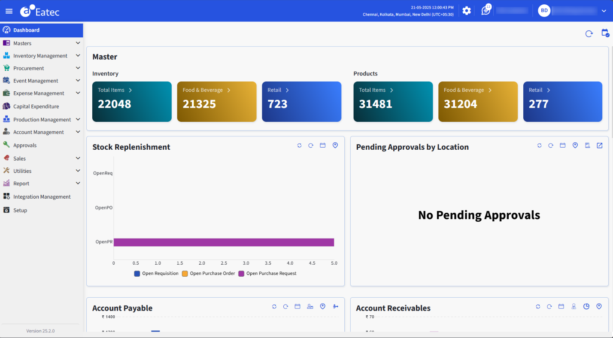The width and height of the screenshot is (613, 338).
Task: Click location pin in Account Payable
Action: [323, 306]
